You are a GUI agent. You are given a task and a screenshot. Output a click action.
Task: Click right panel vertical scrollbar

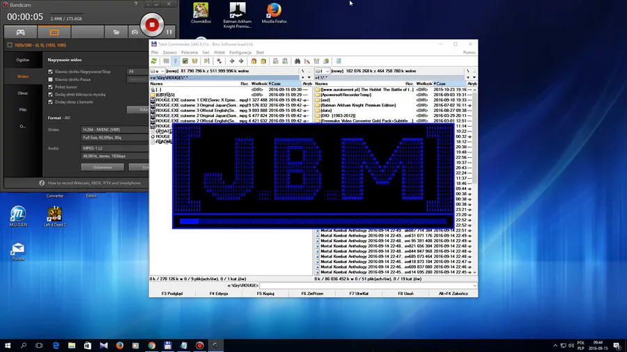(474, 181)
